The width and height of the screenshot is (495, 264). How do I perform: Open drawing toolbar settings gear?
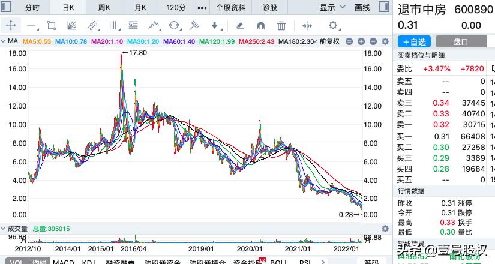click(x=334, y=26)
